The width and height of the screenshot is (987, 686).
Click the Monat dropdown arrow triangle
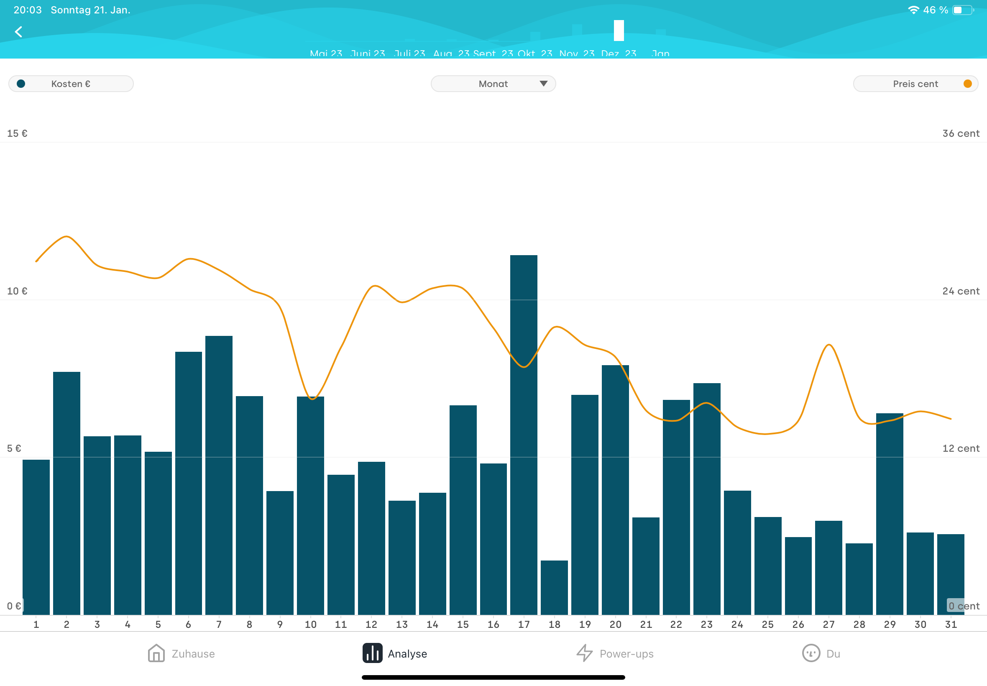pos(544,84)
